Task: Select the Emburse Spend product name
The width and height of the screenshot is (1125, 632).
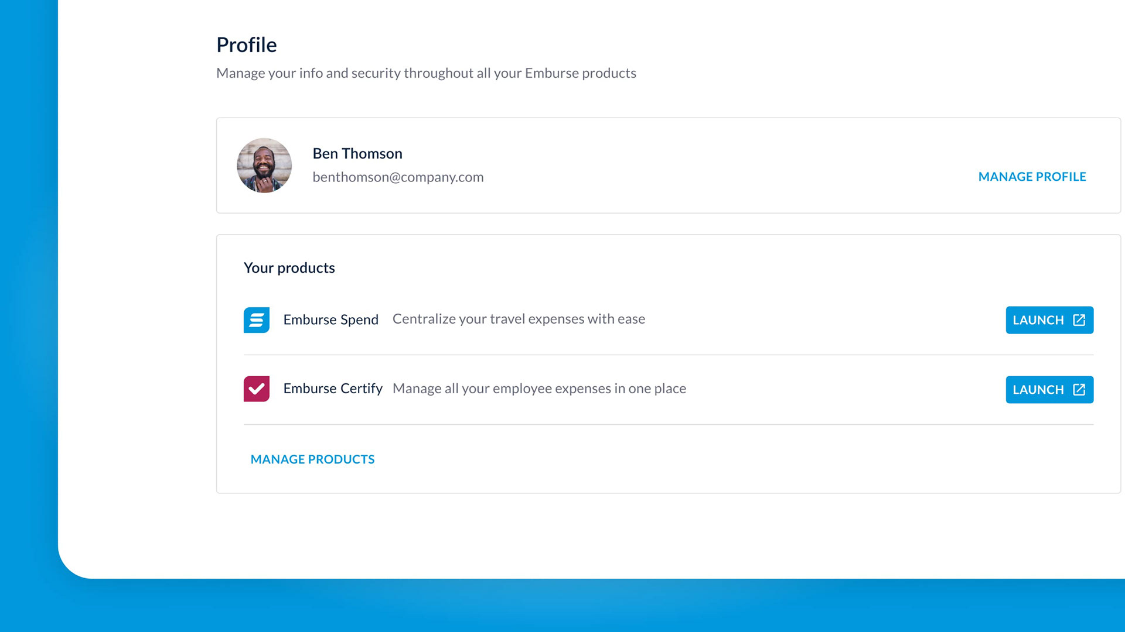Action: 330,320
